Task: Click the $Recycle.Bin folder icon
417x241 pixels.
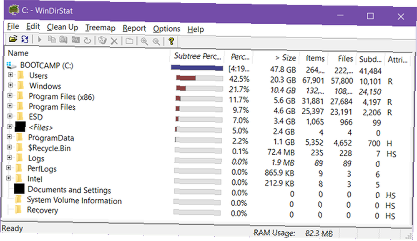Action: coord(19,147)
